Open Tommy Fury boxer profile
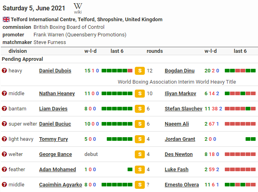Image resolution: width=258 pixels, height=192 pixels. [54, 139]
